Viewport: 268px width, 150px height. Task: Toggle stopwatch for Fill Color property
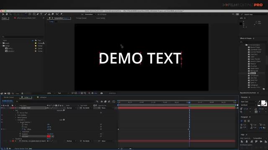tap(21, 136)
